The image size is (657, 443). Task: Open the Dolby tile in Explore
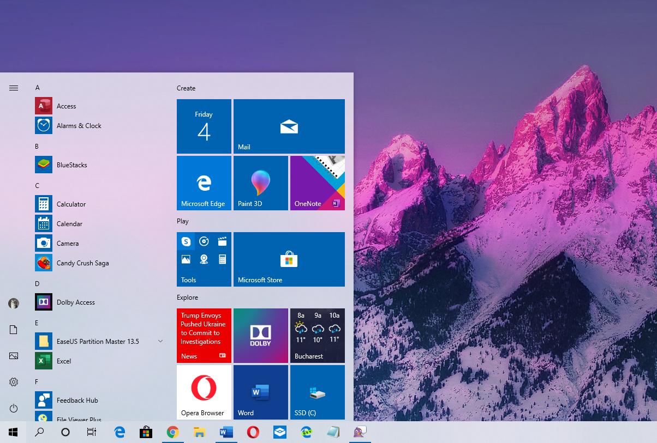tap(261, 336)
